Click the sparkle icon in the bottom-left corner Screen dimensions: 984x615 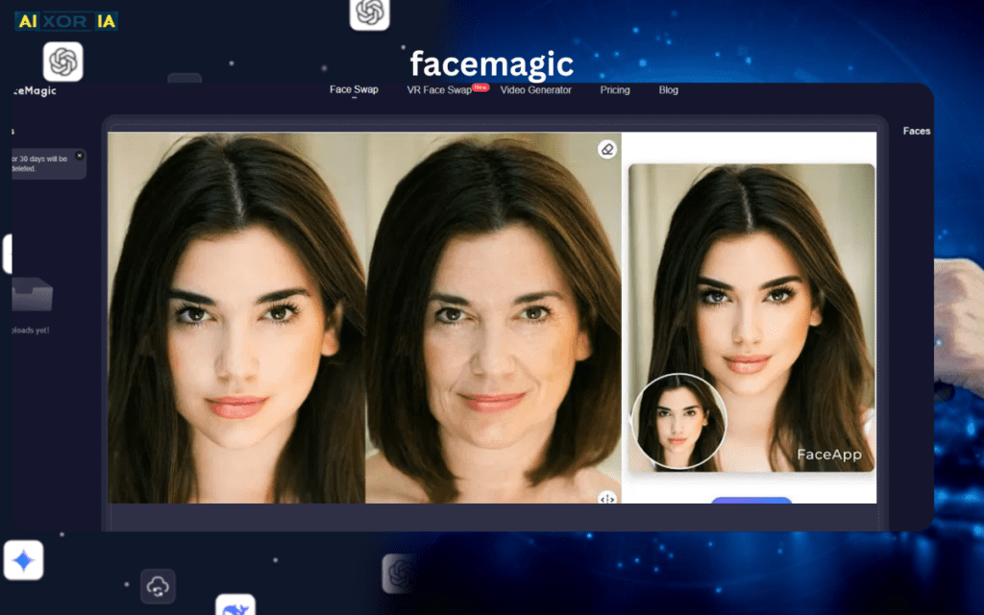23,560
